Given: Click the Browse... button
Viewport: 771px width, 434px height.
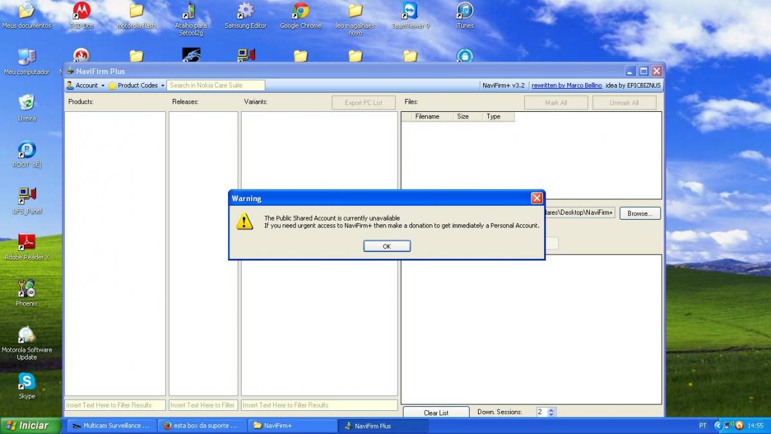Looking at the screenshot, I should pyautogui.click(x=640, y=213).
